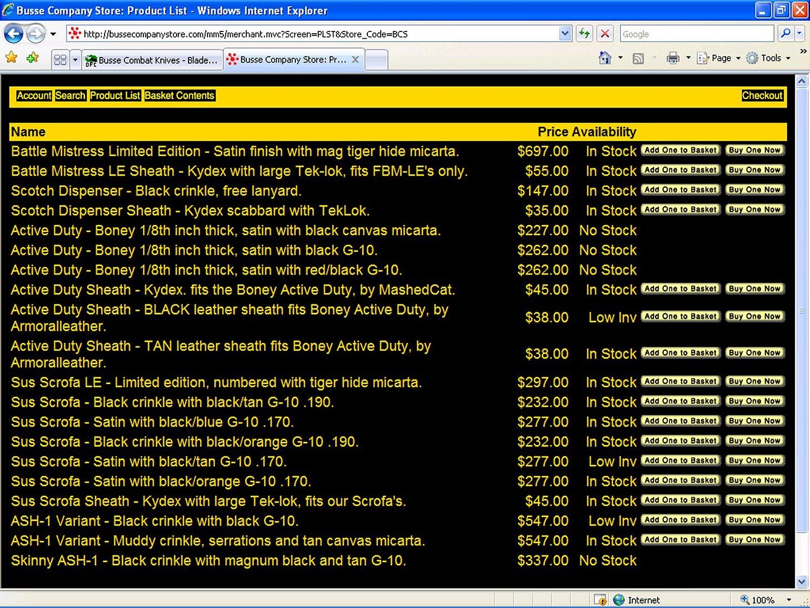Buy Sus Scrofa LE now
Image resolution: width=810 pixels, height=608 pixels.
(755, 381)
